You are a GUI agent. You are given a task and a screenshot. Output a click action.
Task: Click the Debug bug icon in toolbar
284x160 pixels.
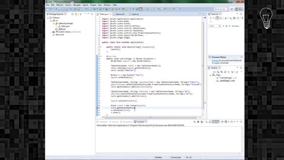pyautogui.click(x=95, y=9)
